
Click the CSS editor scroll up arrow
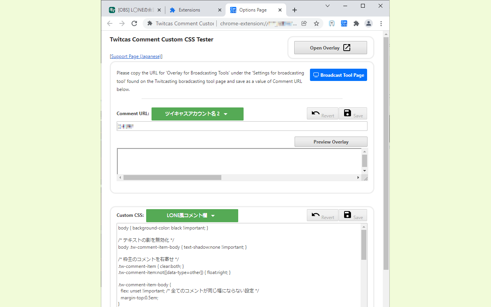[x=364, y=227]
